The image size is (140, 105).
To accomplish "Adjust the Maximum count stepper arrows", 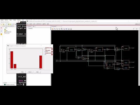I will click(52, 49).
